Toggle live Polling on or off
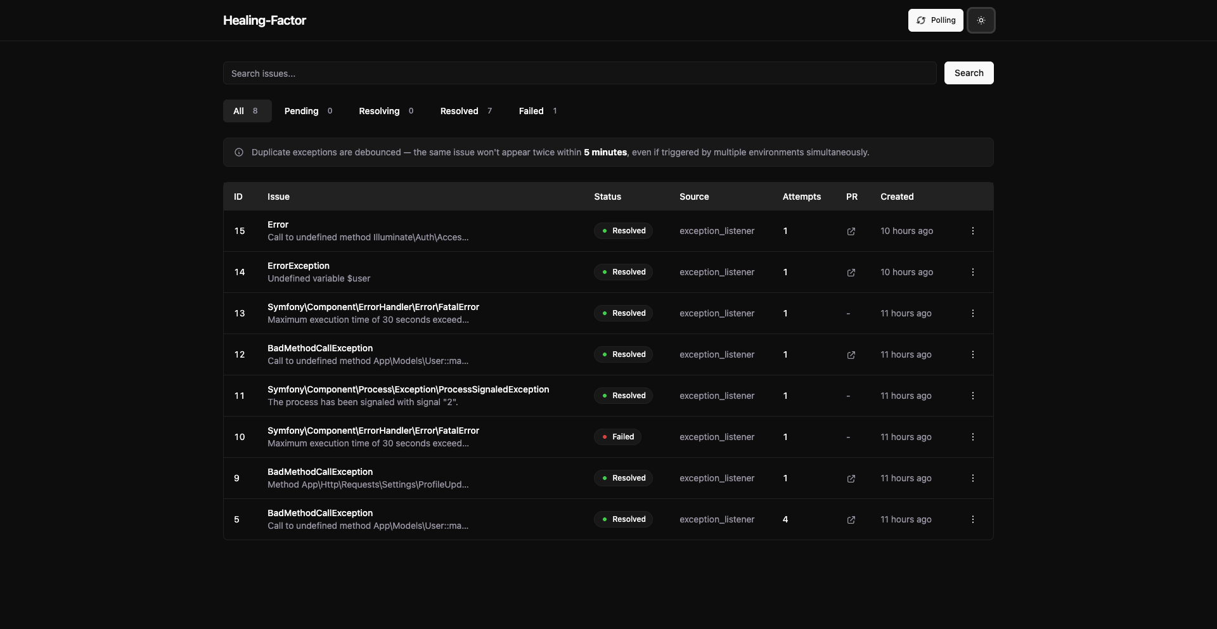1217x629 pixels. (x=936, y=20)
